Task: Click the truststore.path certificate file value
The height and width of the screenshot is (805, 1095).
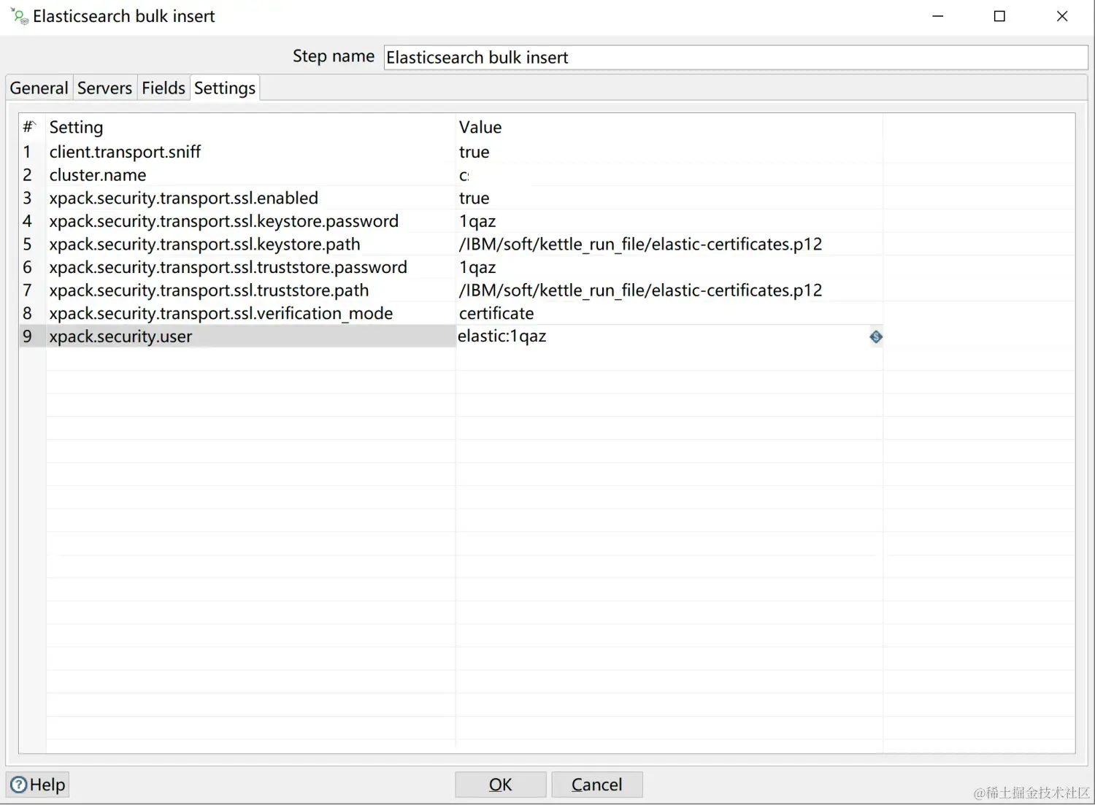Action: pyautogui.click(x=669, y=290)
